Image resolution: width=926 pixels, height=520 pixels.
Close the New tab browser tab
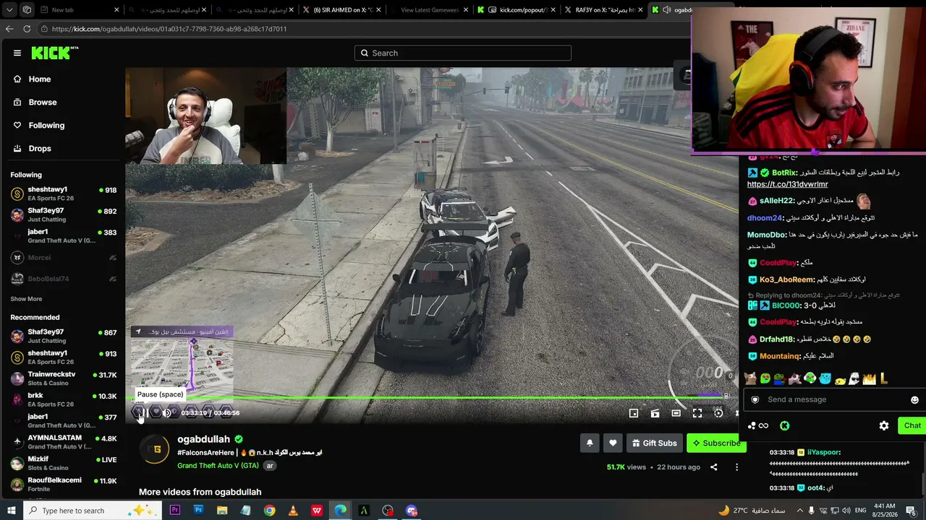(117, 10)
